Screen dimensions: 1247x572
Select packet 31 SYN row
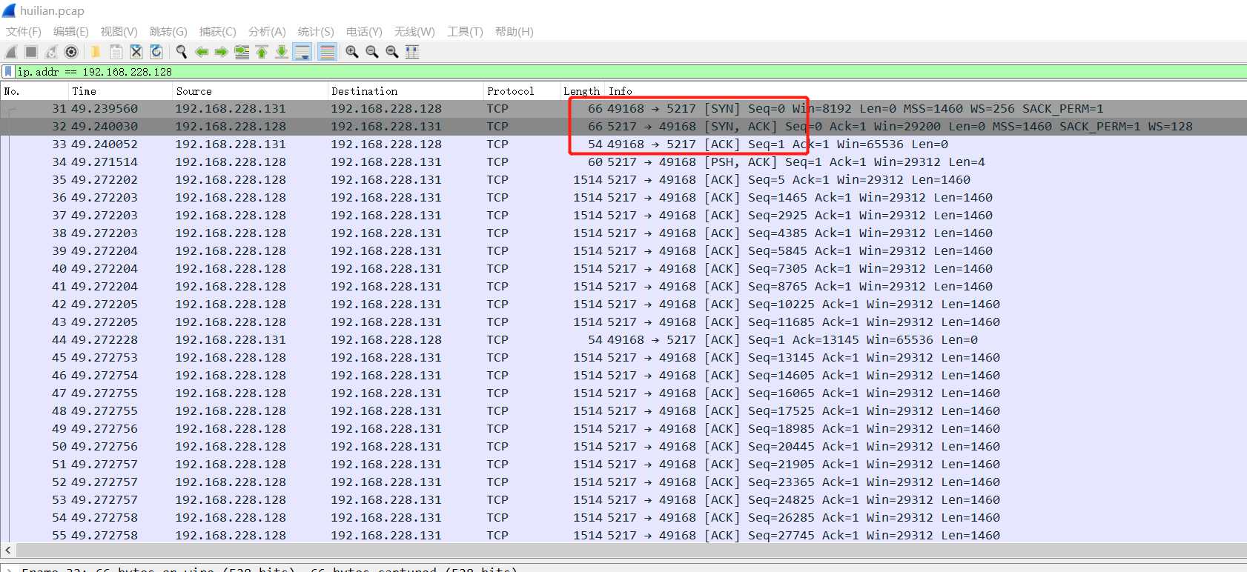point(623,109)
